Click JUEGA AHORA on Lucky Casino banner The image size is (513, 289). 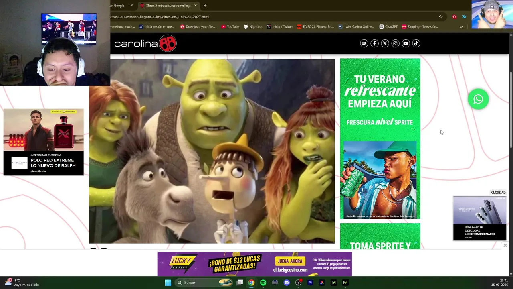tap(291, 261)
